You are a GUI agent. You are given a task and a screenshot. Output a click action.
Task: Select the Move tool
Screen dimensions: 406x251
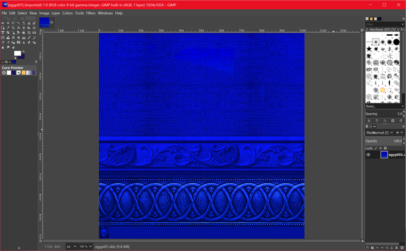tap(24, 28)
